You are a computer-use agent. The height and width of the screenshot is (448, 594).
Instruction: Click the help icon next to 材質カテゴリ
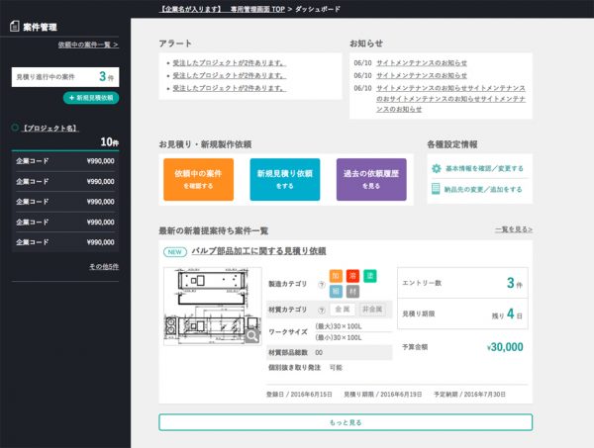coord(321,310)
